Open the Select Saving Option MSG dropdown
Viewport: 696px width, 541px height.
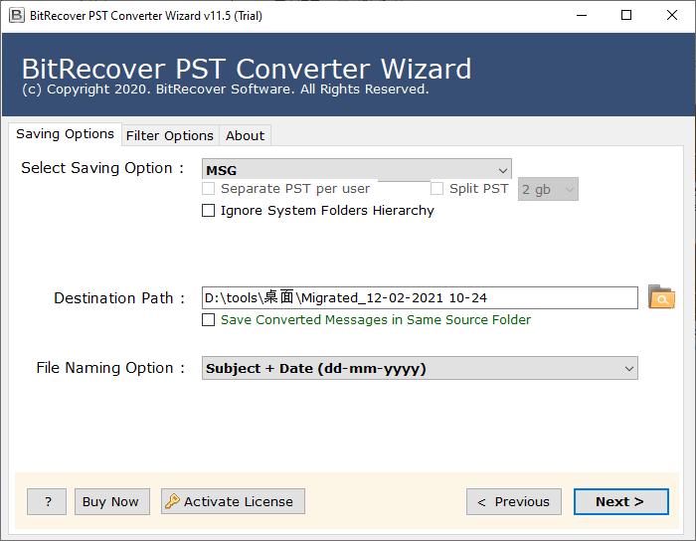(356, 170)
